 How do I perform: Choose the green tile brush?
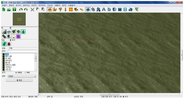pos(19,32)
